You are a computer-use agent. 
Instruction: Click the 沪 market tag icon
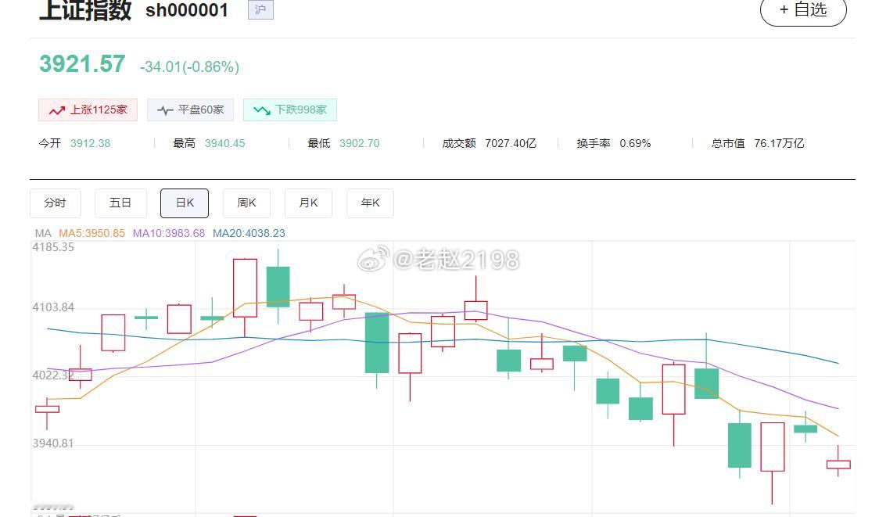[x=260, y=9]
